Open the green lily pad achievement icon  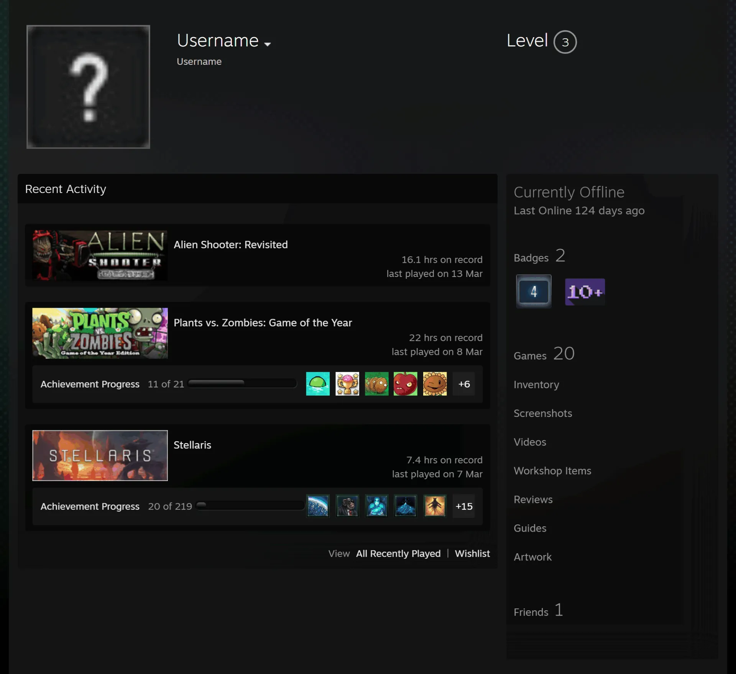(x=318, y=384)
